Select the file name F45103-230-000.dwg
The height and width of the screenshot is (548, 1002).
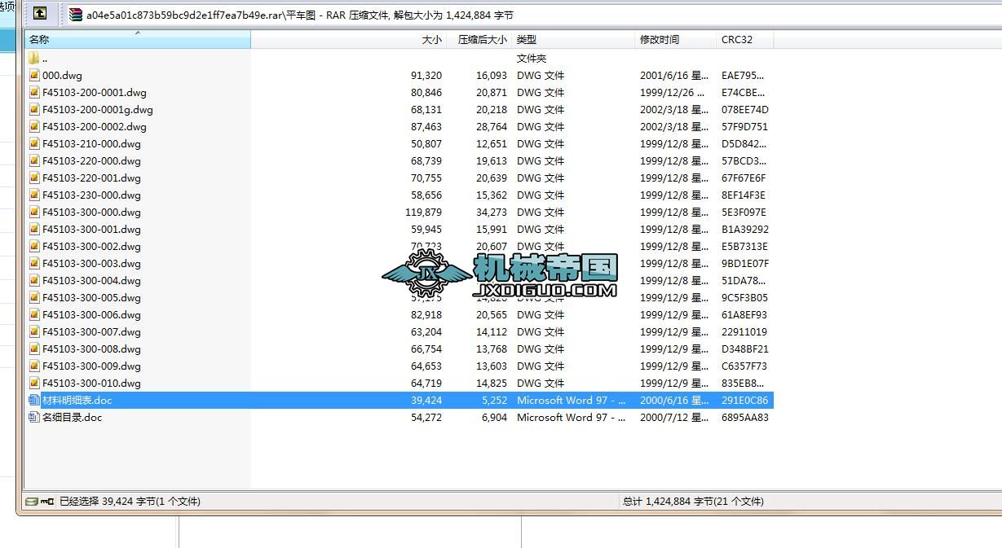click(x=91, y=195)
